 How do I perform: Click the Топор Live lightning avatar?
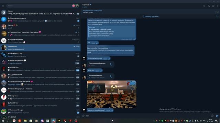pyautogui.click(x=4, y=97)
